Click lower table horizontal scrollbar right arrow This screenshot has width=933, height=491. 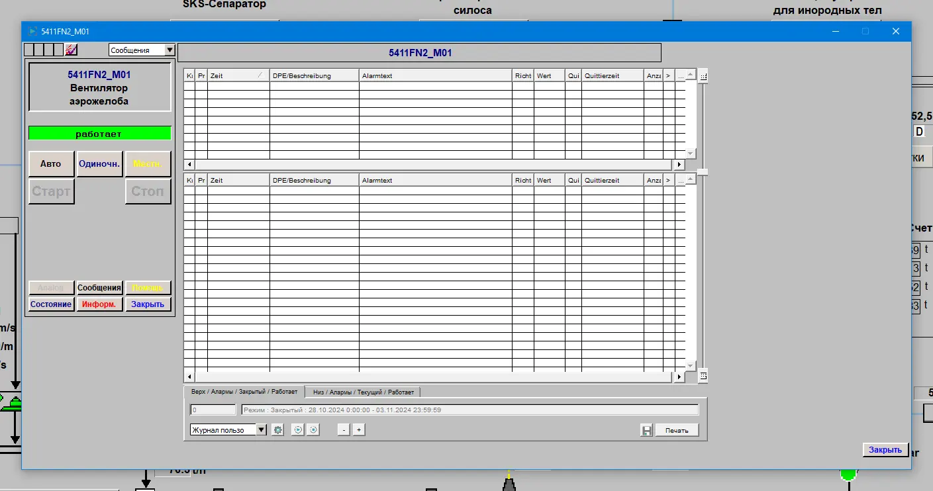[679, 377]
